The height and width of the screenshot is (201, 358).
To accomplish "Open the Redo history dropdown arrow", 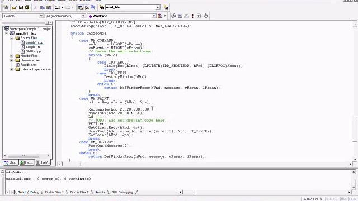I will [72, 7].
